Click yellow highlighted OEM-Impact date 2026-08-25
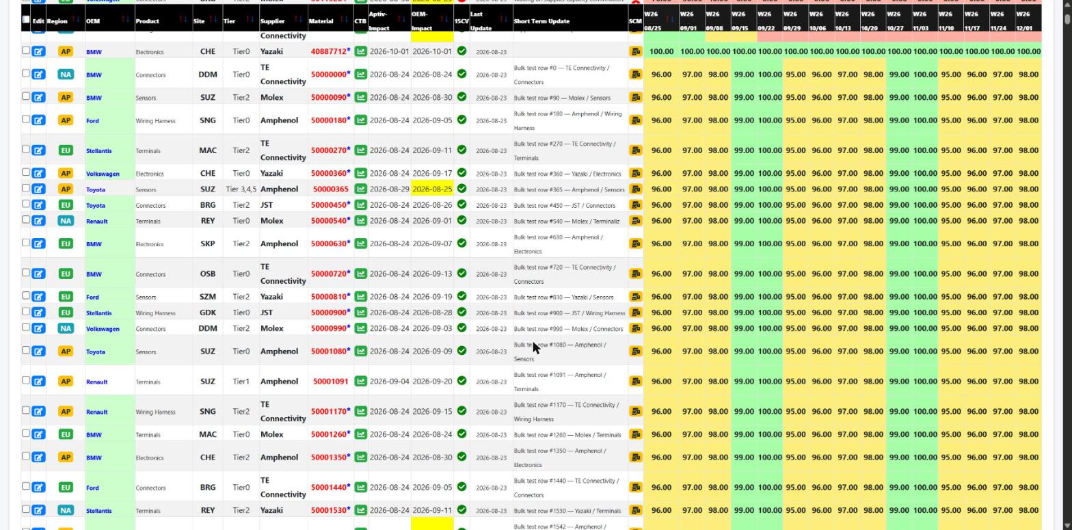The height and width of the screenshot is (530, 1072). coord(432,189)
